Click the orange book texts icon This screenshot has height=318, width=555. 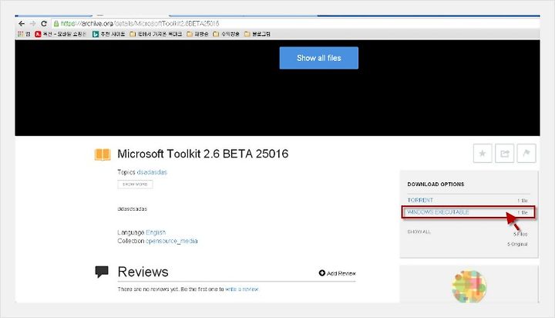(103, 154)
